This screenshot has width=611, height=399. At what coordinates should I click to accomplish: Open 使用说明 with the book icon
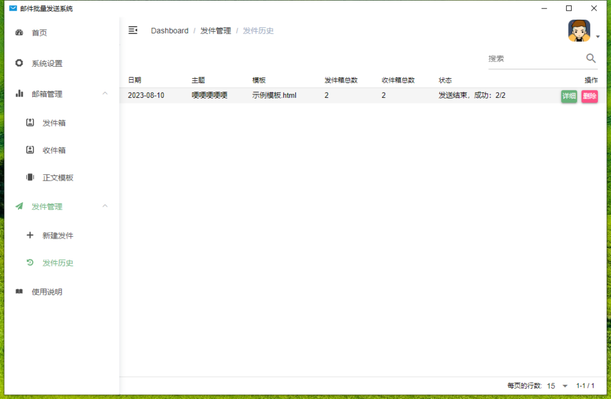pos(18,292)
